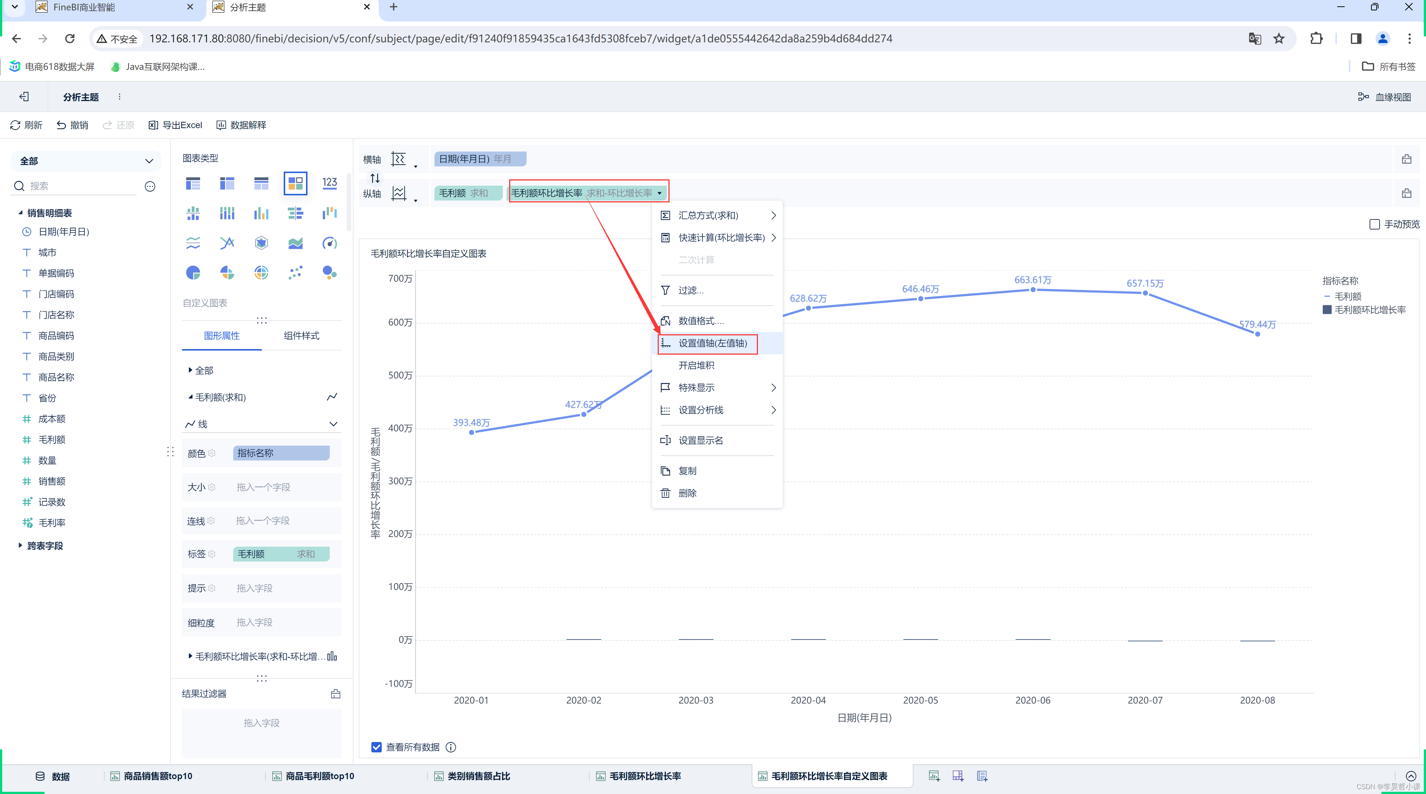
Task: Open the browser extensions puzzle icon
Action: [x=1317, y=38]
